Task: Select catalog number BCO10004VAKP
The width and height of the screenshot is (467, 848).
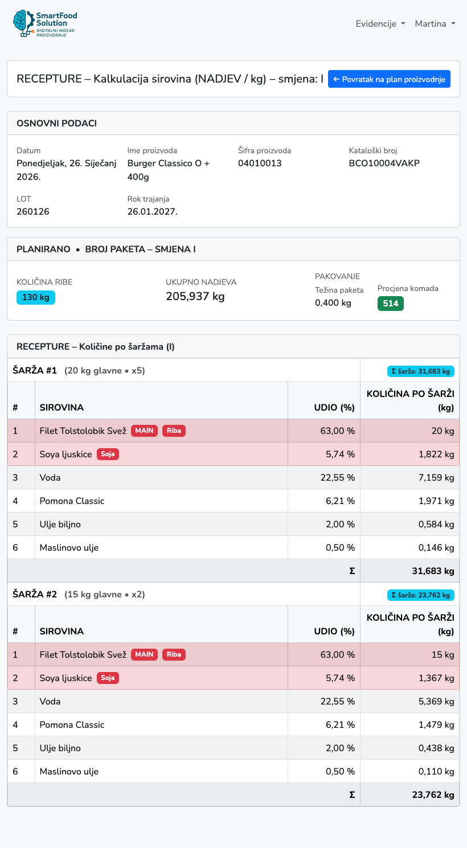Action: [384, 163]
